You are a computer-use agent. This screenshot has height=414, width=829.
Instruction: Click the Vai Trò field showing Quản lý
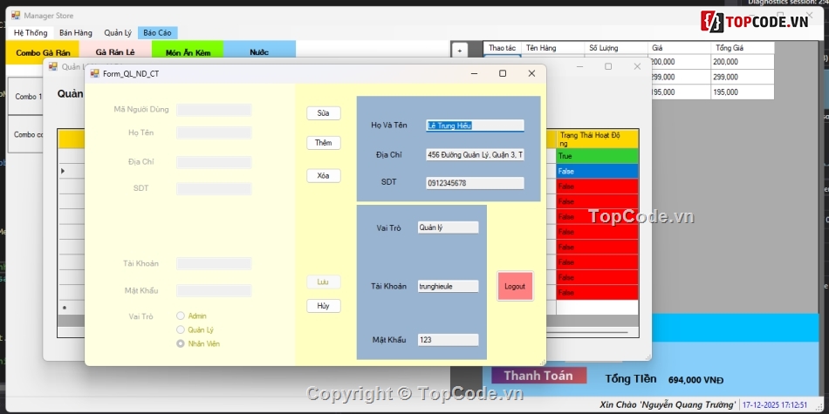coord(448,227)
